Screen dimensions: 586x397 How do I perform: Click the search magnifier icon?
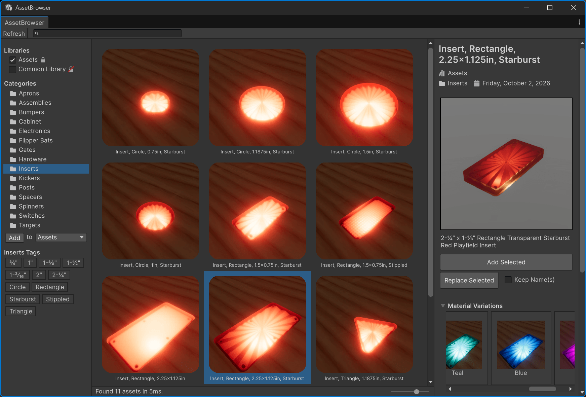(x=37, y=33)
